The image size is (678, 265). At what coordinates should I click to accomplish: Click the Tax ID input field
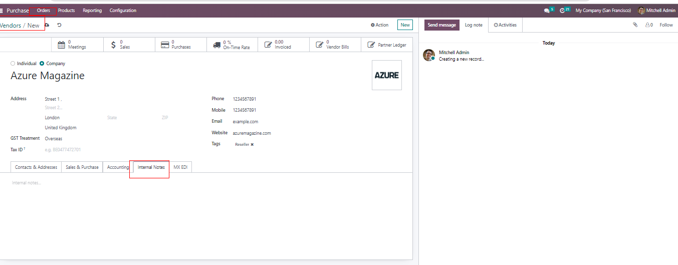75,150
